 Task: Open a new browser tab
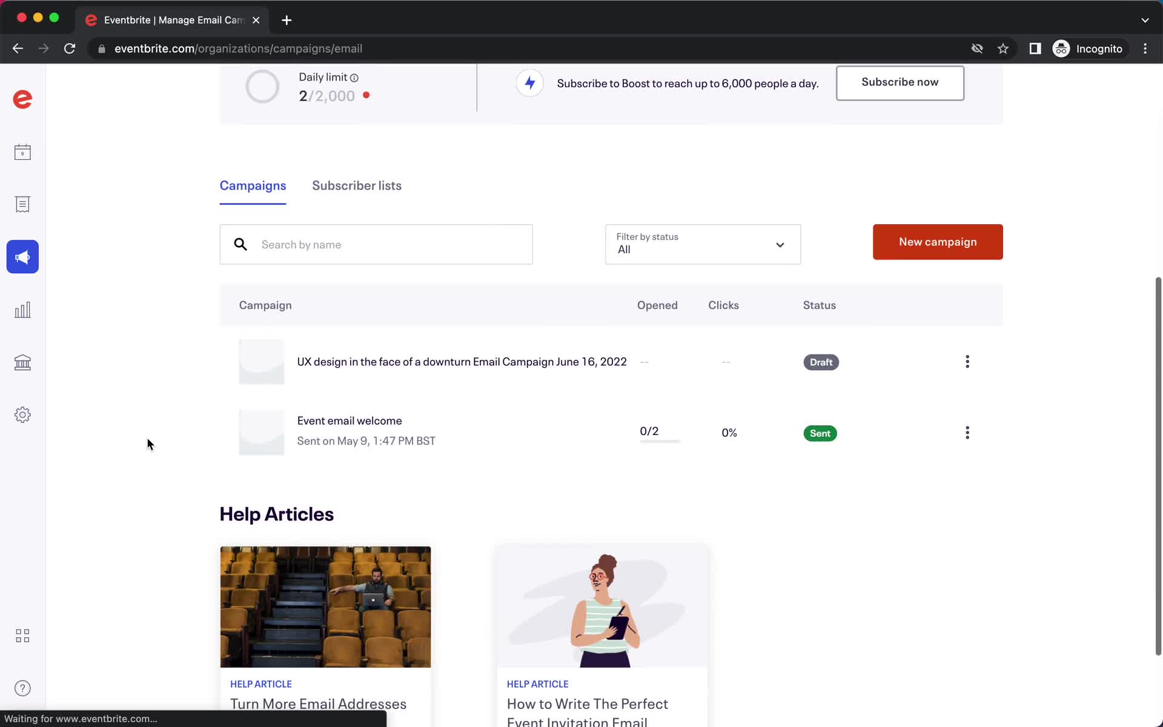click(x=287, y=20)
